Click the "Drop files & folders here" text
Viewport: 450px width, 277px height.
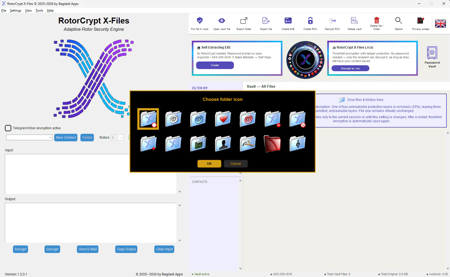click(365, 100)
